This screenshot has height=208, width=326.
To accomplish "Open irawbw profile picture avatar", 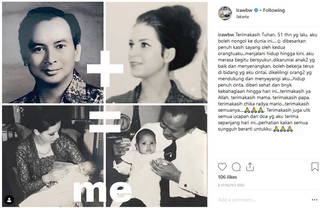I will click(x=225, y=13).
